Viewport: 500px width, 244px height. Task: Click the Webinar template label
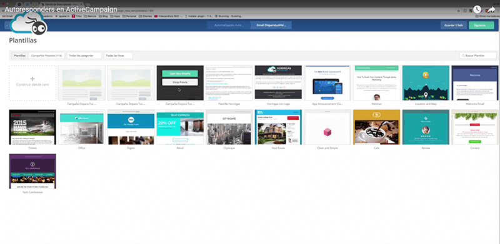point(377,104)
